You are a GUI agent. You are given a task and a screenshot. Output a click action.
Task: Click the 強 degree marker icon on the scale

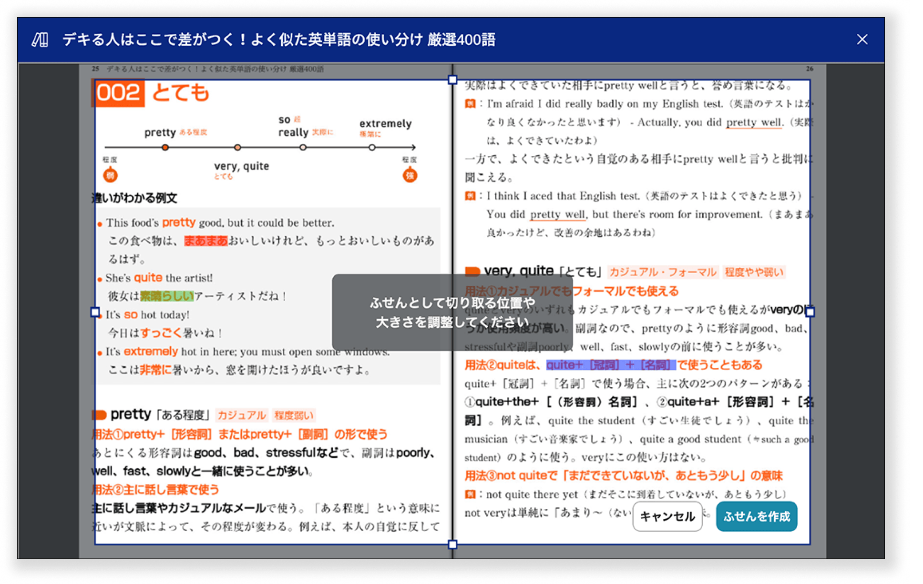pyautogui.click(x=410, y=175)
